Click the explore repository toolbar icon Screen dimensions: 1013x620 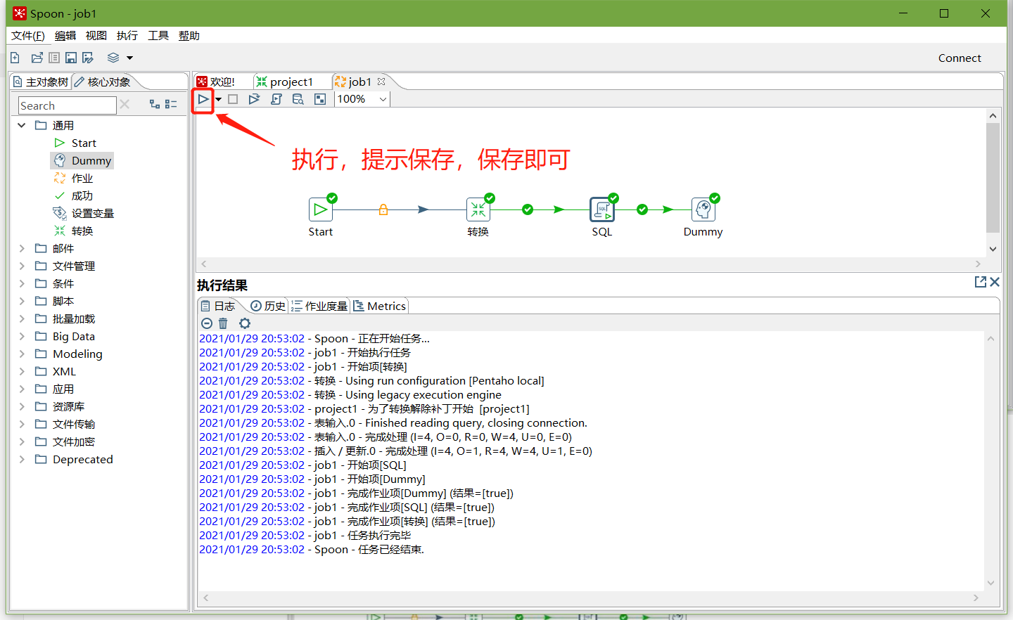54,58
